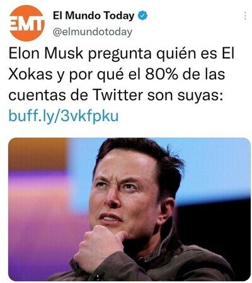Tap the white letters EMT inside the logo
Viewport: 252px width, 283px height.
(x=27, y=24)
